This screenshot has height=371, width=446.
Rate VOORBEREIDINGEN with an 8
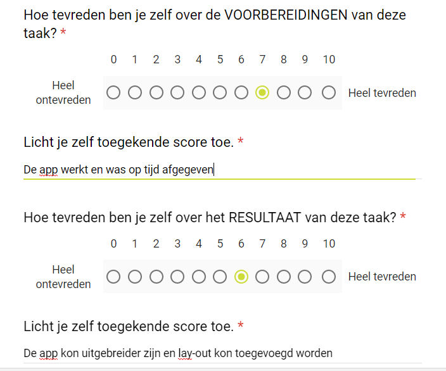[284, 93]
